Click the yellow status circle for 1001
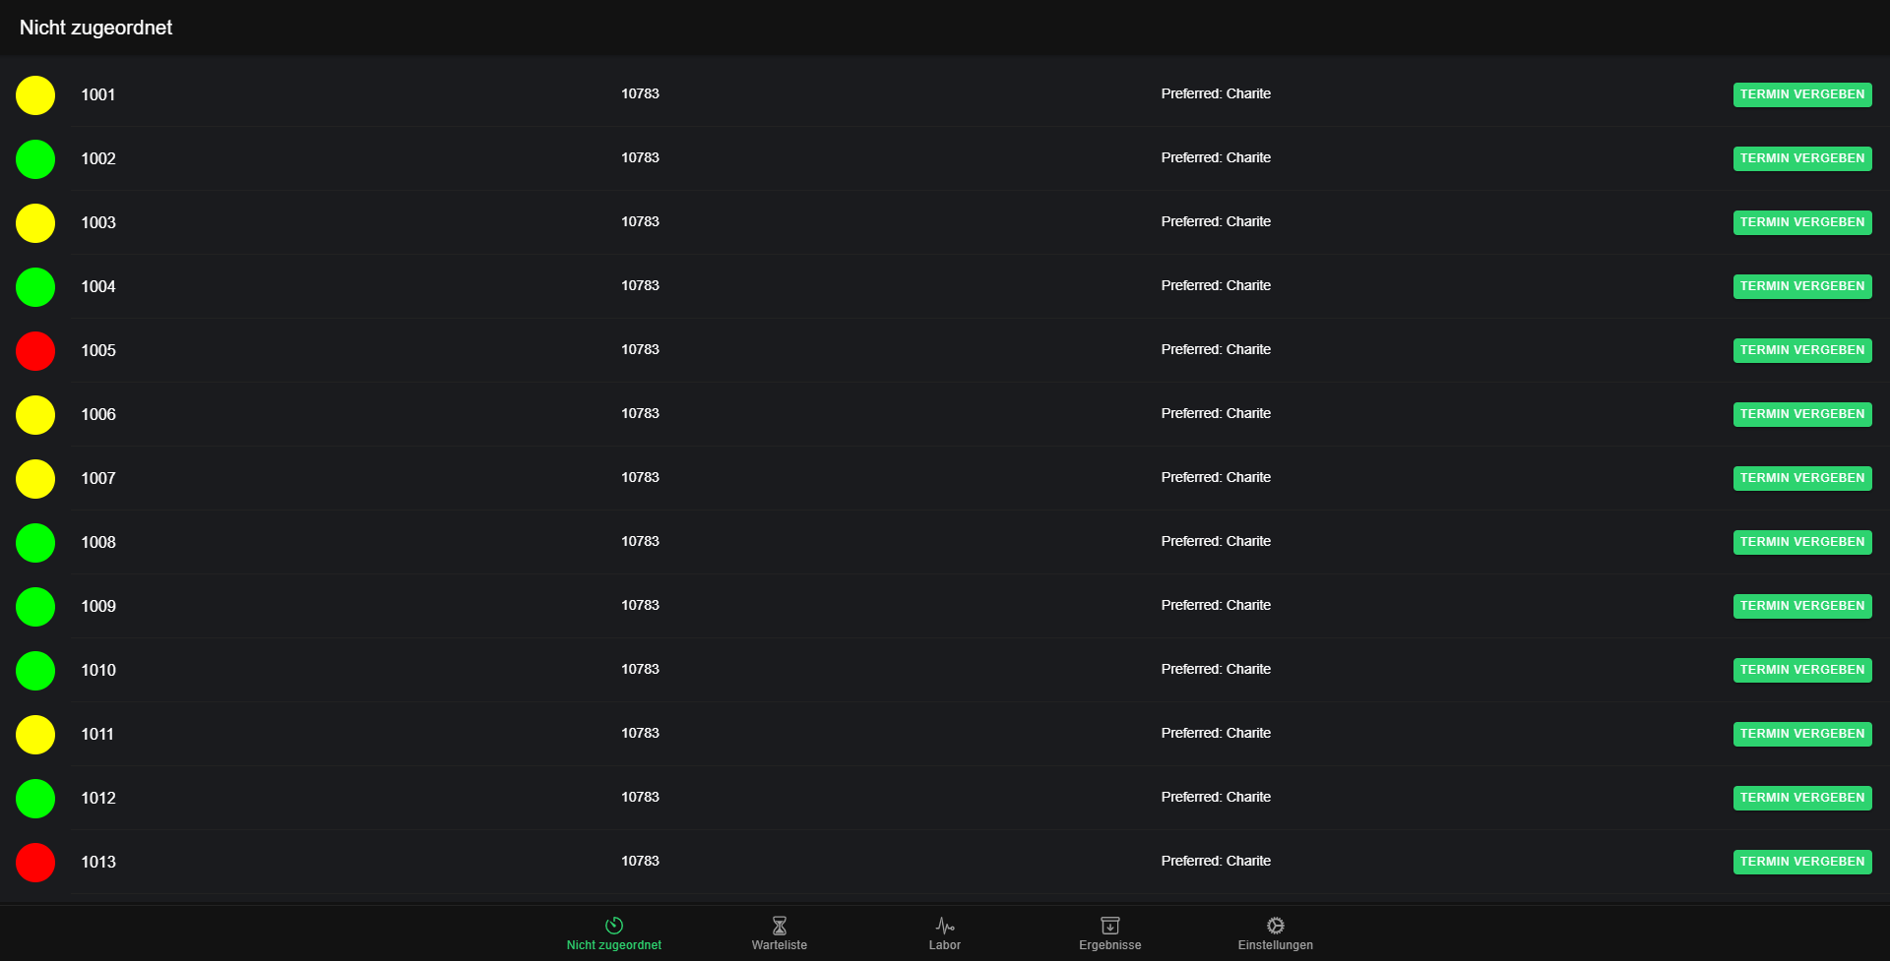 pos(35,95)
